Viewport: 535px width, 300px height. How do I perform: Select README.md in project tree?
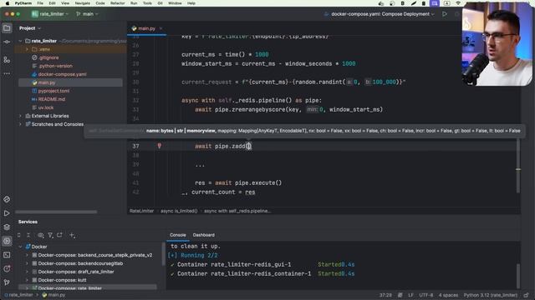click(x=52, y=99)
